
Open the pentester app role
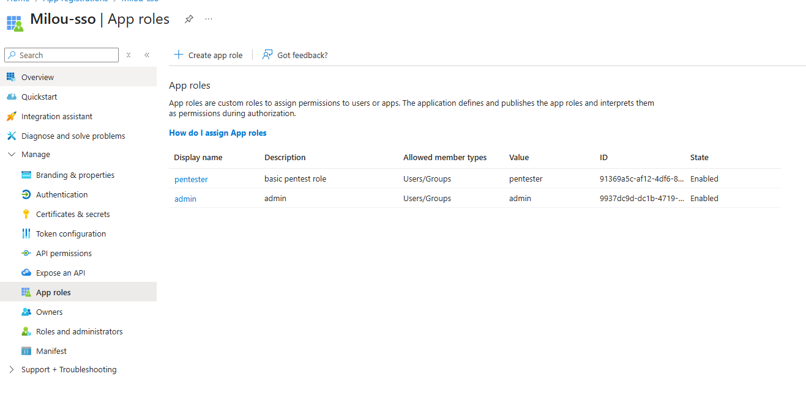coord(191,178)
